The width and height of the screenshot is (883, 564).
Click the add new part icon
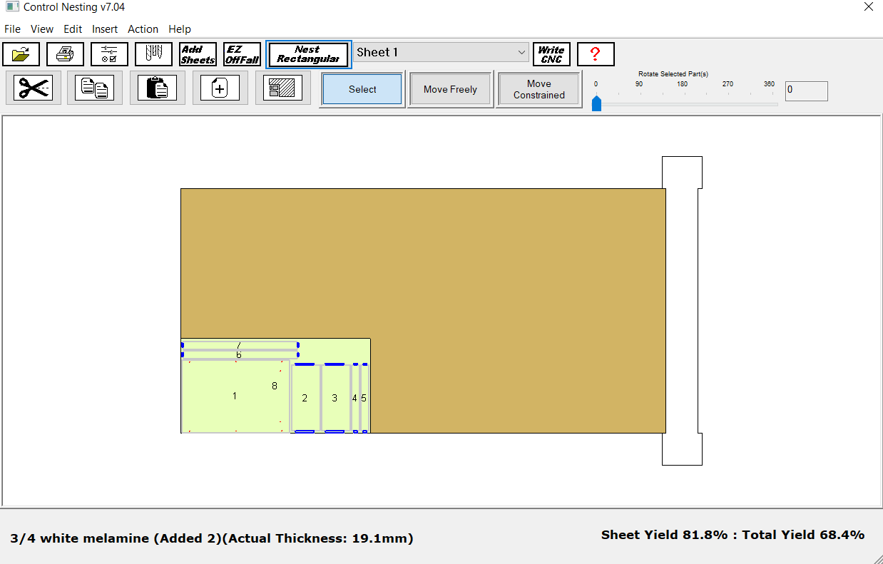tap(220, 88)
